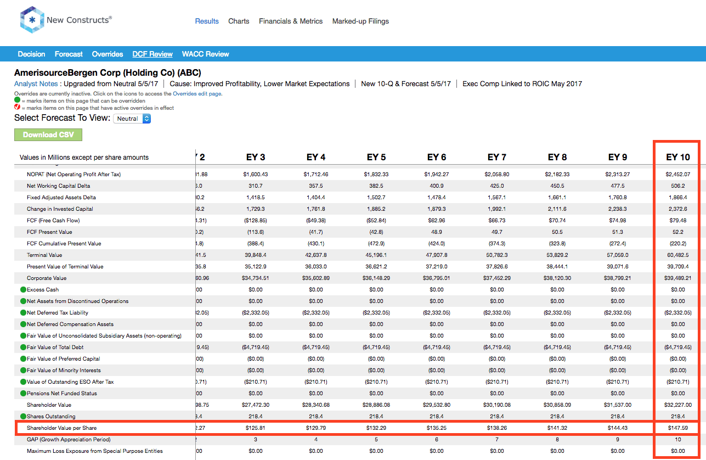The height and width of the screenshot is (460, 706).
Task: Click the EY 3 column header
Action: coord(256,157)
